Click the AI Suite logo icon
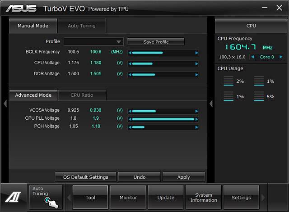The width and height of the screenshot is (289, 212). click(x=13, y=197)
